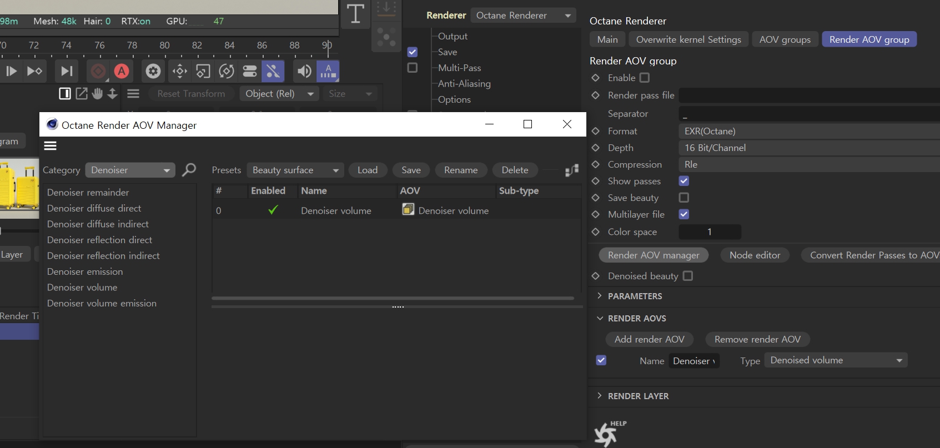Click the up-down arrows icon
The image size is (940, 448).
tap(113, 93)
